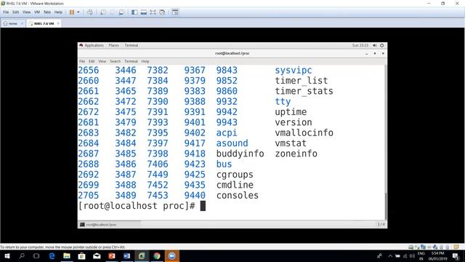Click the vmstat entry
The height and width of the screenshot is (262, 465).
(x=291, y=143)
